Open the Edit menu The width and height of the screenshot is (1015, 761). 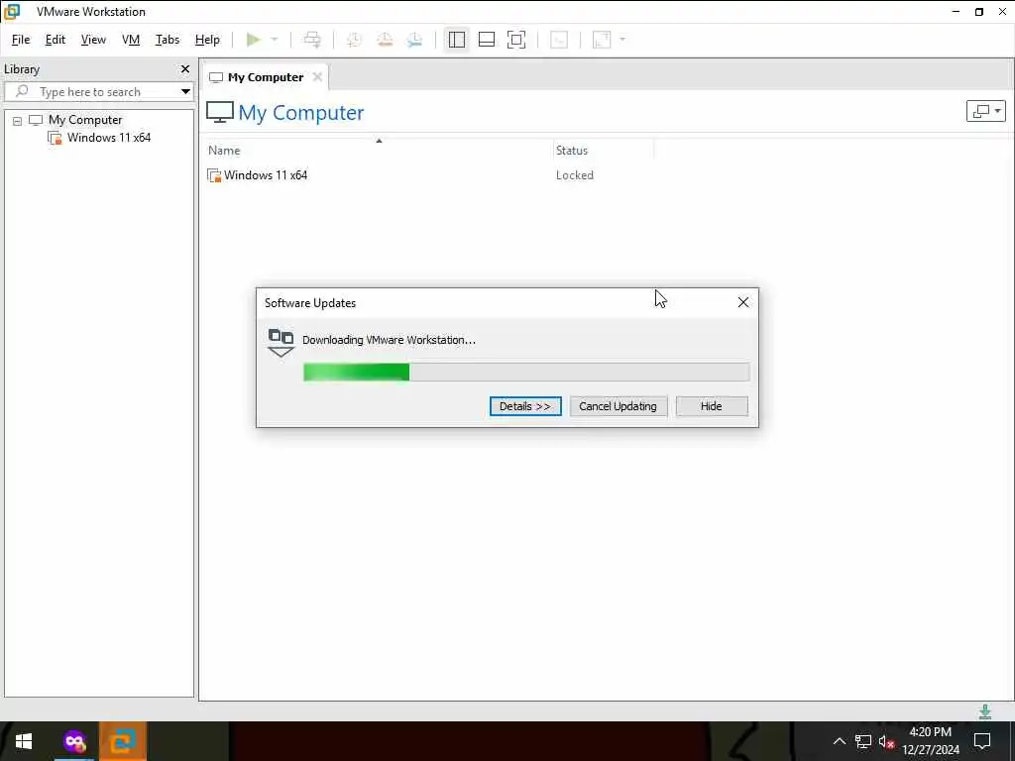pyautogui.click(x=56, y=40)
